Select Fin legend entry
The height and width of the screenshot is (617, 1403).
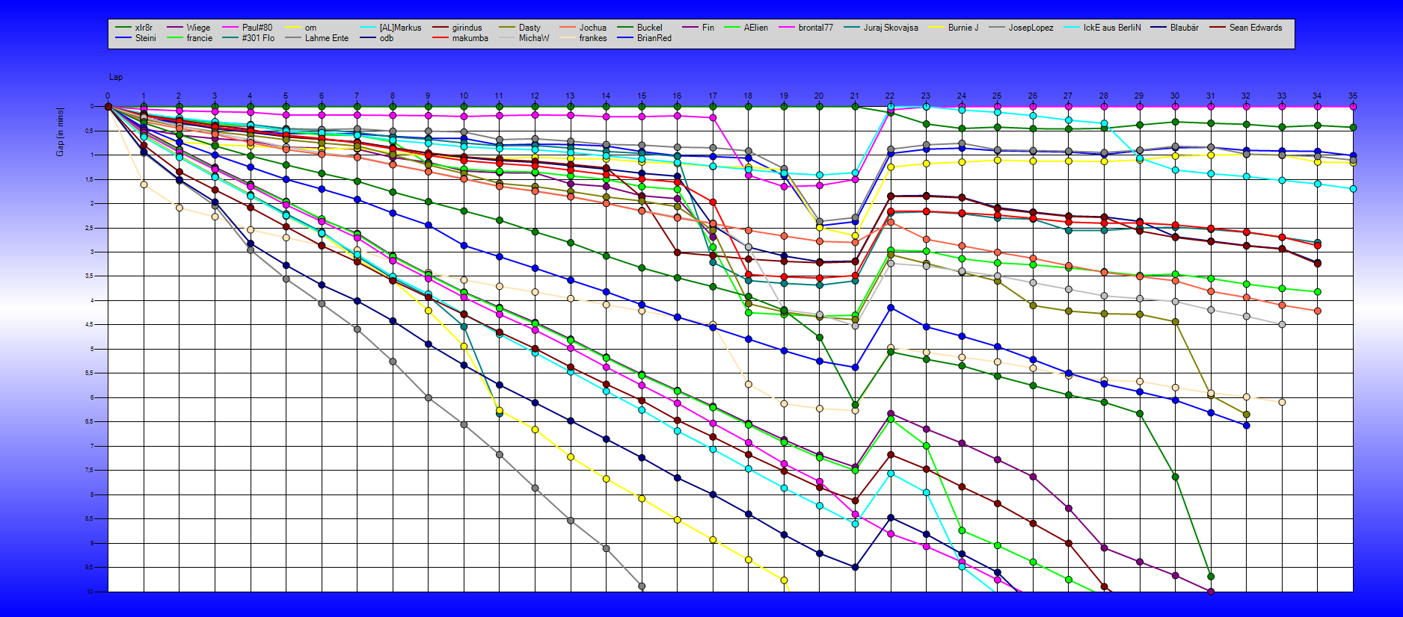(x=708, y=28)
